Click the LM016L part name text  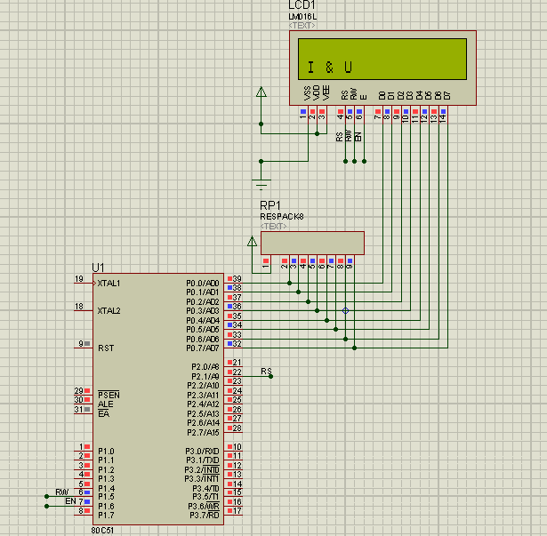pos(306,16)
